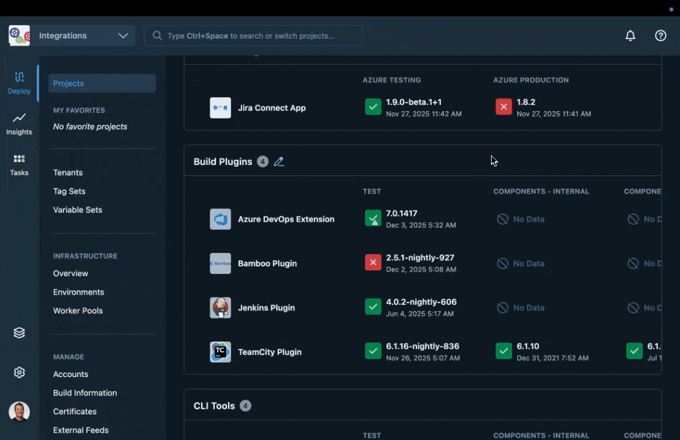The image size is (680, 440).
Task: Open the Certificates page
Action: 75,411
